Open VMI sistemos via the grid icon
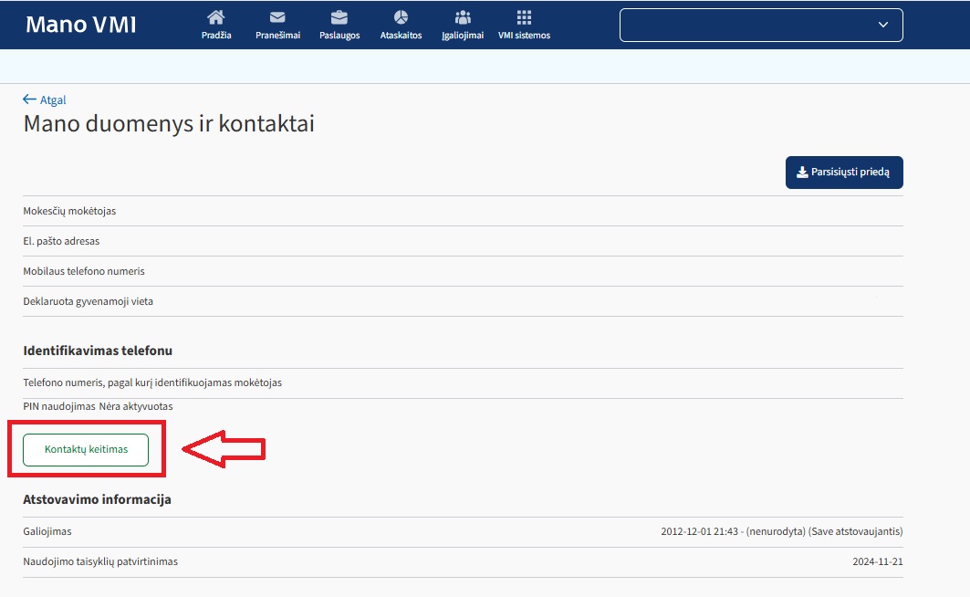Viewport: 970px width, 597px height. tap(524, 17)
